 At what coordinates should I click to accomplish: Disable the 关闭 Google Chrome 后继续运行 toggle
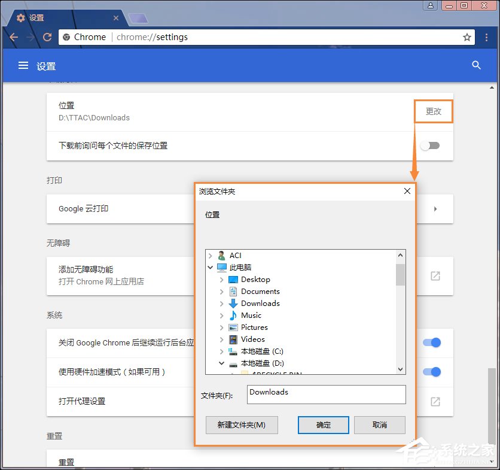click(x=431, y=342)
